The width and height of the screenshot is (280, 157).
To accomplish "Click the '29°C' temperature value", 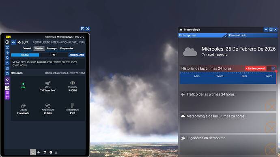I will [73, 113].
